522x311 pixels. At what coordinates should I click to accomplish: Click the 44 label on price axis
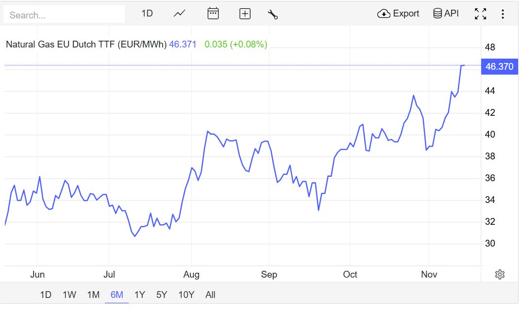click(x=489, y=91)
